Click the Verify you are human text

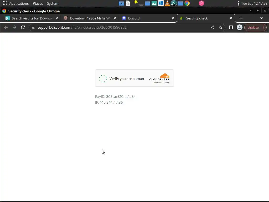click(127, 79)
